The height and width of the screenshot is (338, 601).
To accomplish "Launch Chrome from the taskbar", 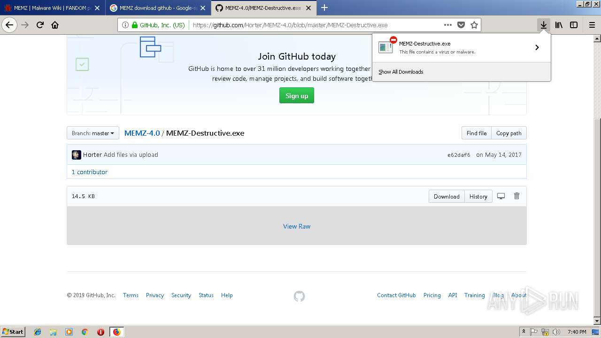I will tap(85, 332).
